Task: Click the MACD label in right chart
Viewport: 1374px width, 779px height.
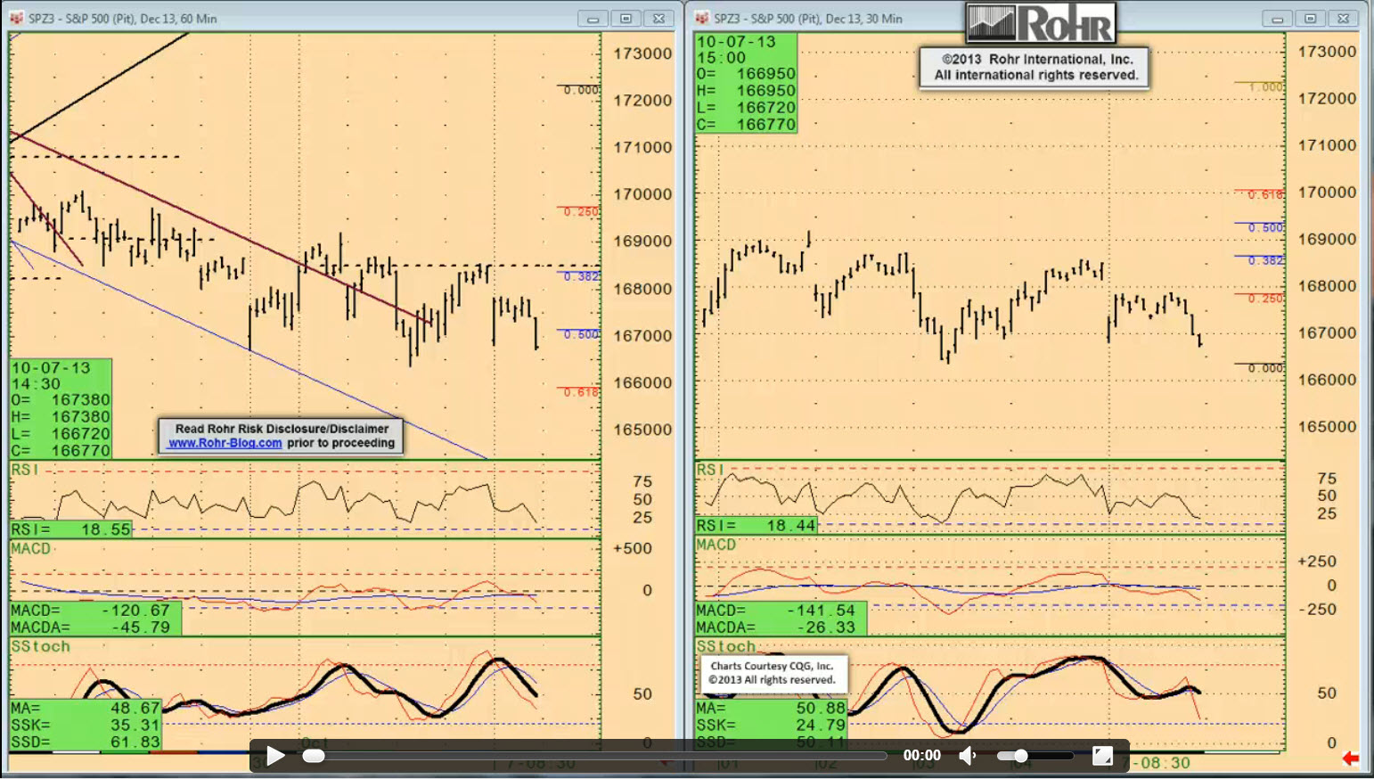Action: click(x=716, y=545)
